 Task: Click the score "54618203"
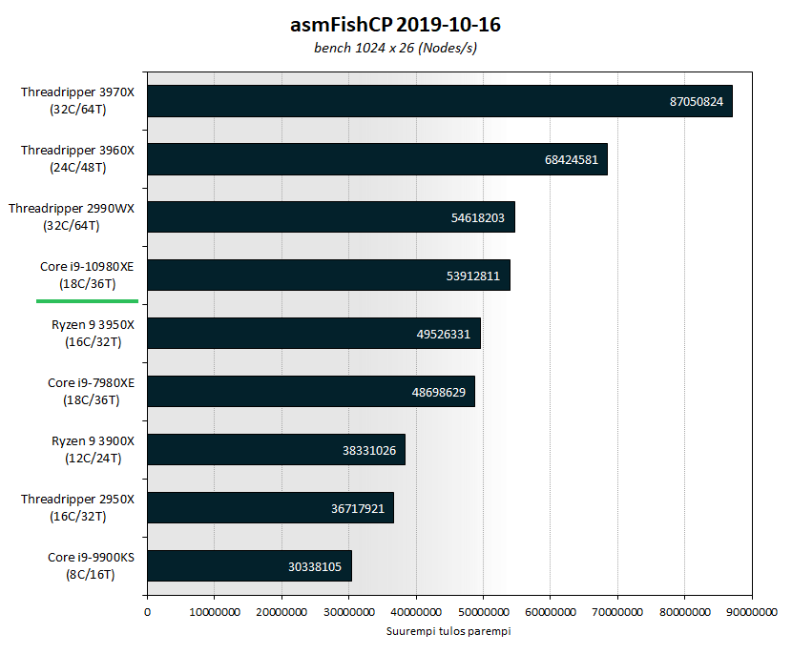tap(477, 217)
